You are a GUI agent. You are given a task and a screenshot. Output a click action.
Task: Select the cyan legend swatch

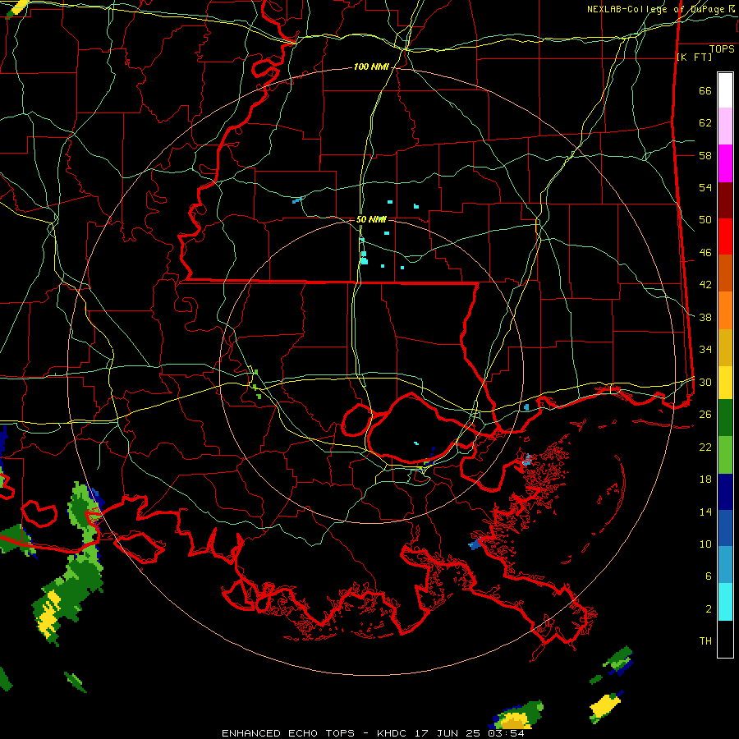point(725,602)
